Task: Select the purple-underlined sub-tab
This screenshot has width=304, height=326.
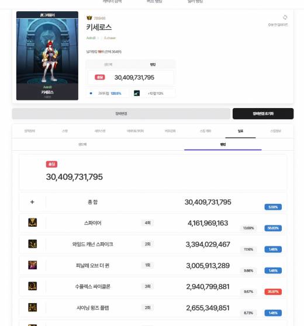Action: click(x=223, y=144)
